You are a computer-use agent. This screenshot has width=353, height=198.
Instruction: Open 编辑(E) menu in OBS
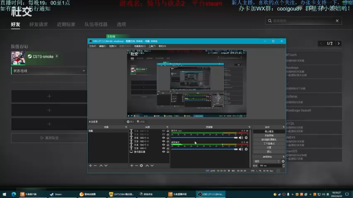pyautogui.click(x=102, y=46)
